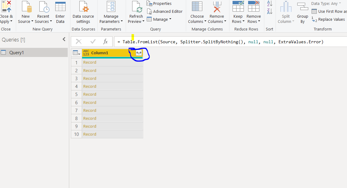Click the Manage Parameters icon

point(111,6)
